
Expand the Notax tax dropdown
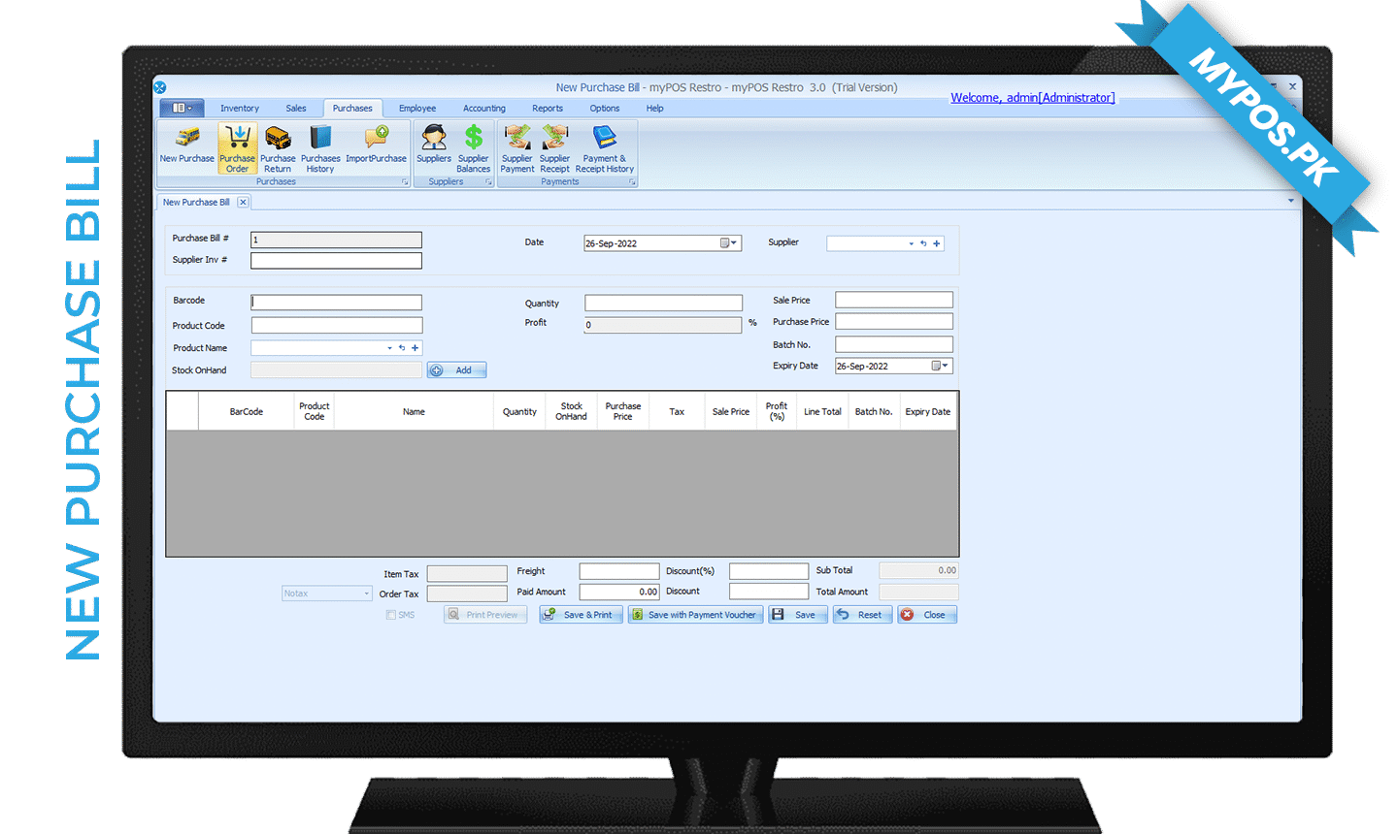coord(366,593)
